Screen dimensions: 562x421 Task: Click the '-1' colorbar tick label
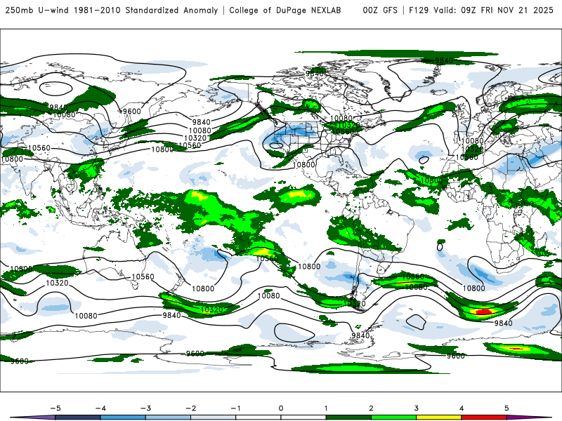(x=236, y=408)
